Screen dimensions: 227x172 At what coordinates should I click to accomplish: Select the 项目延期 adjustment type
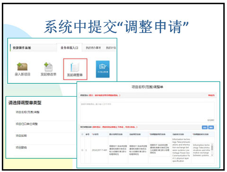(21, 136)
